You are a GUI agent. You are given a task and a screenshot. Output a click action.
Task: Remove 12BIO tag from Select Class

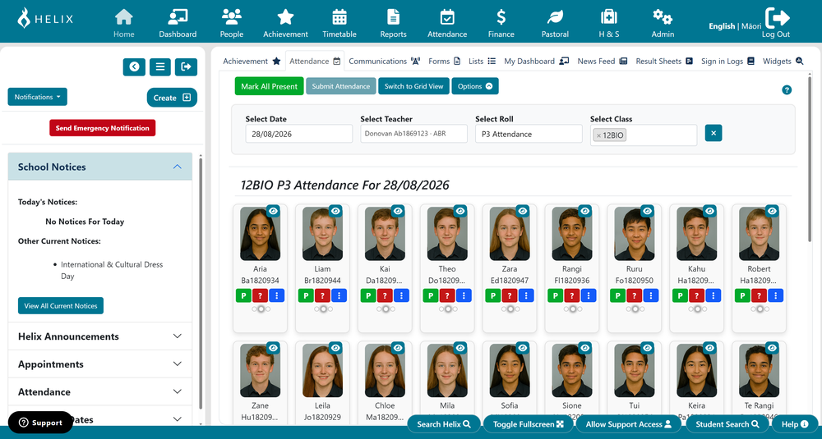598,135
